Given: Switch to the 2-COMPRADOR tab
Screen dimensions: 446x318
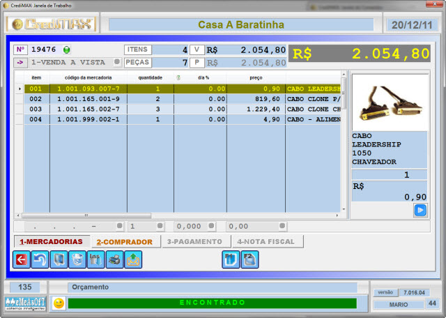Looking at the screenshot, I should pyautogui.click(x=124, y=242).
